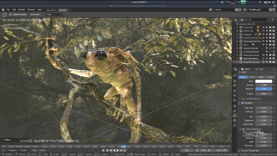This screenshot has width=277, height=156.
Task: Switch to the Animation workspace tab
Action: [x=52, y=10]
